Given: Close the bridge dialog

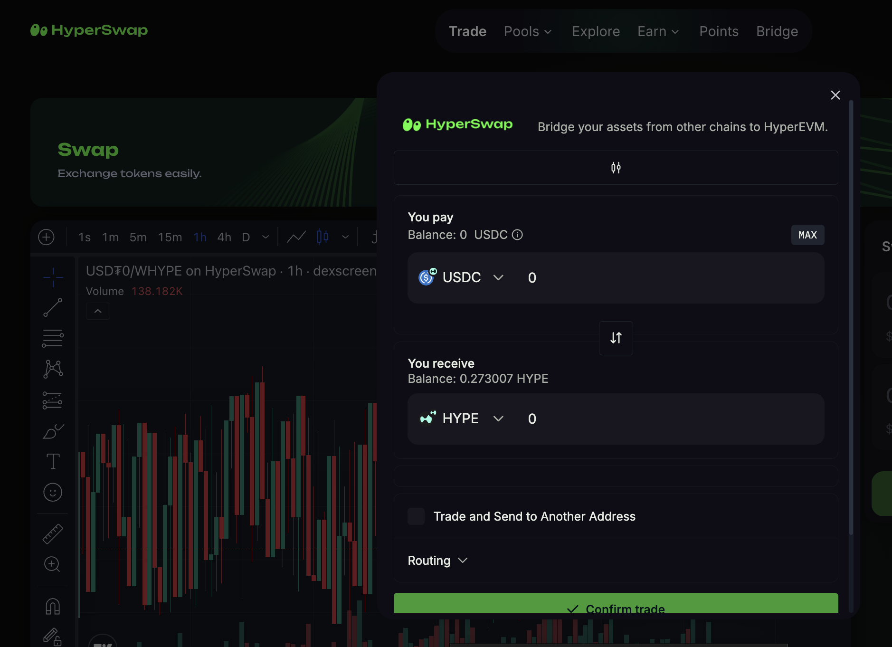Looking at the screenshot, I should [x=835, y=95].
